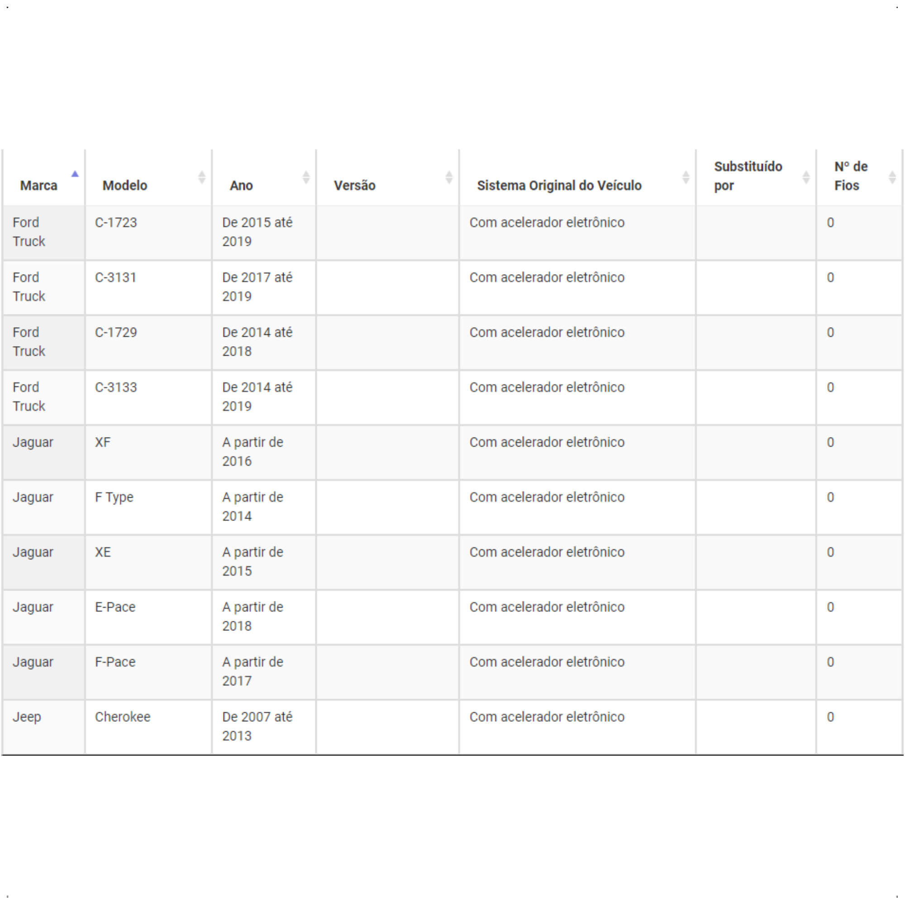Click the C-3131 model cell
The height and width of the screenshot is (905, 905).
(x=148, y=288)
